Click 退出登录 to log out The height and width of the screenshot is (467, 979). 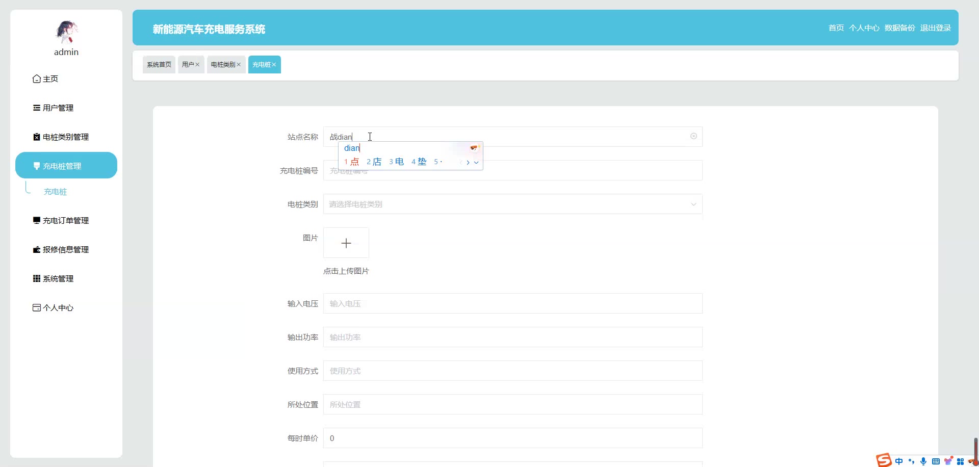[936, 28]
